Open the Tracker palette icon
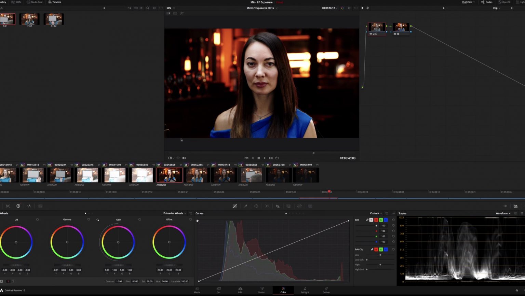Image resolution: width=525 pixels, height=296 pixels. click(x=267, y=206)
